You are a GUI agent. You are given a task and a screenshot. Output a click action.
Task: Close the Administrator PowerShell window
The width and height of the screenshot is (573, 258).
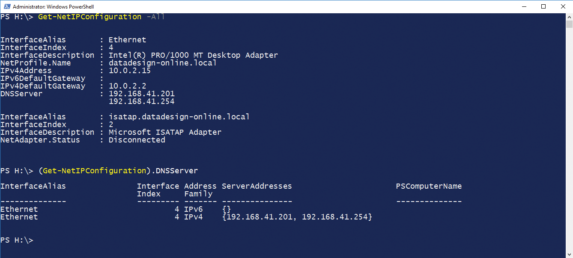(x=563, y=6)
